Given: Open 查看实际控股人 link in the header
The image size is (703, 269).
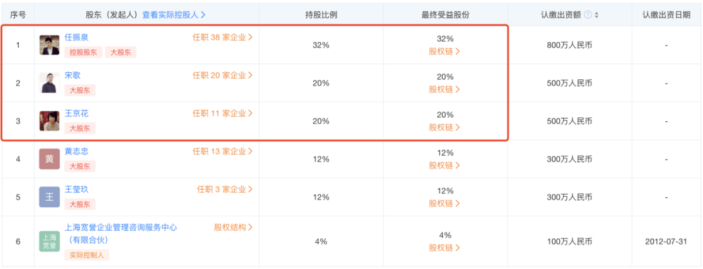Looking at the screenshot, I should 174,14.
